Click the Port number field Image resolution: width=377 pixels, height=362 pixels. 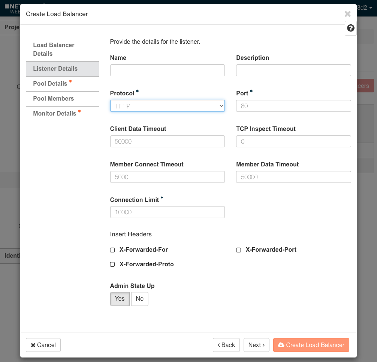[x=293, y=106]
